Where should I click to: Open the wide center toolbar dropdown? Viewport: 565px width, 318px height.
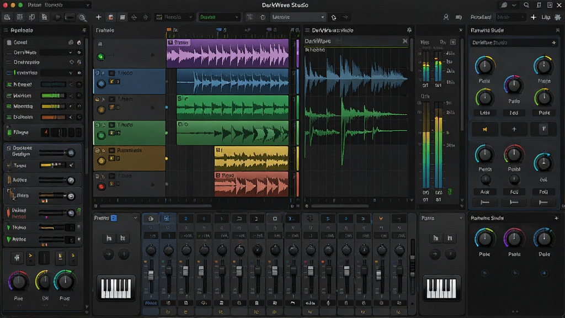[297, 17]
